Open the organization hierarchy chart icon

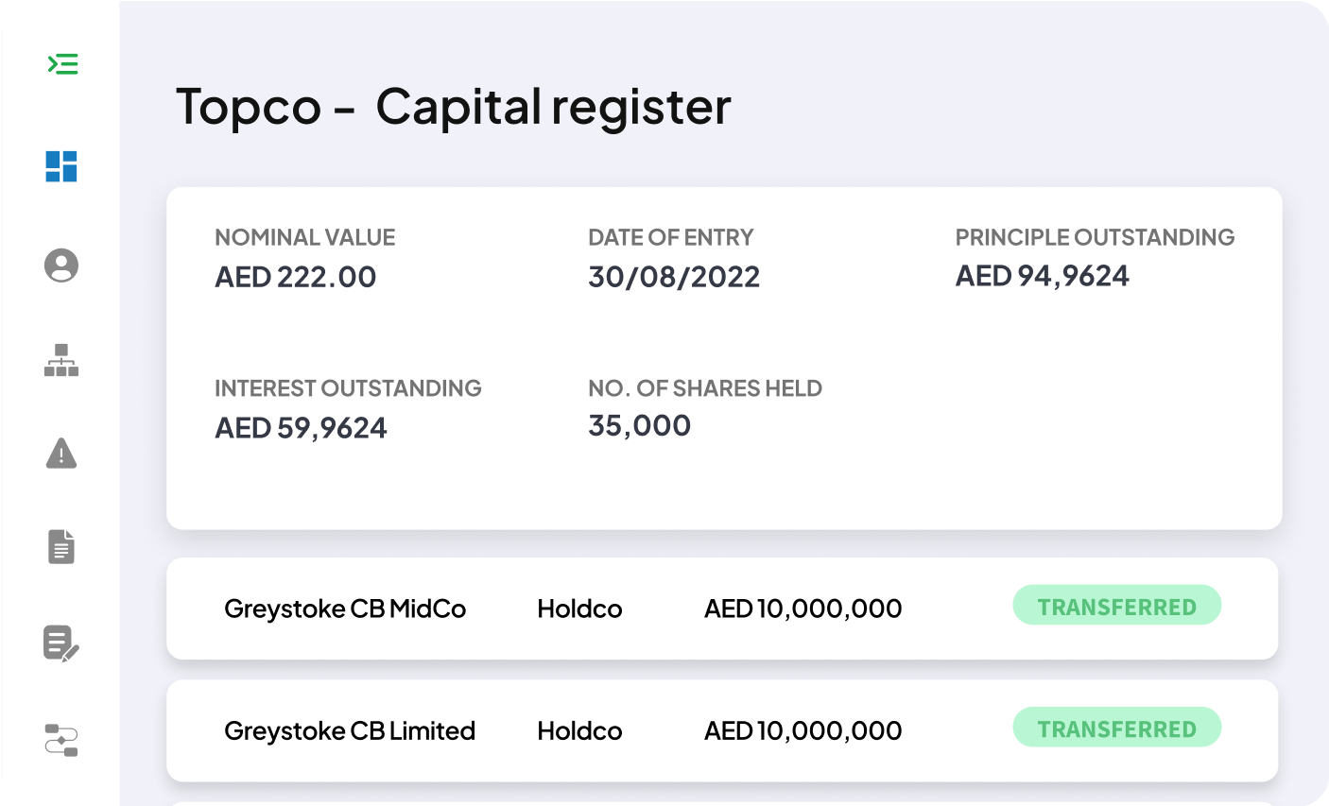click(x=61, y=360)
